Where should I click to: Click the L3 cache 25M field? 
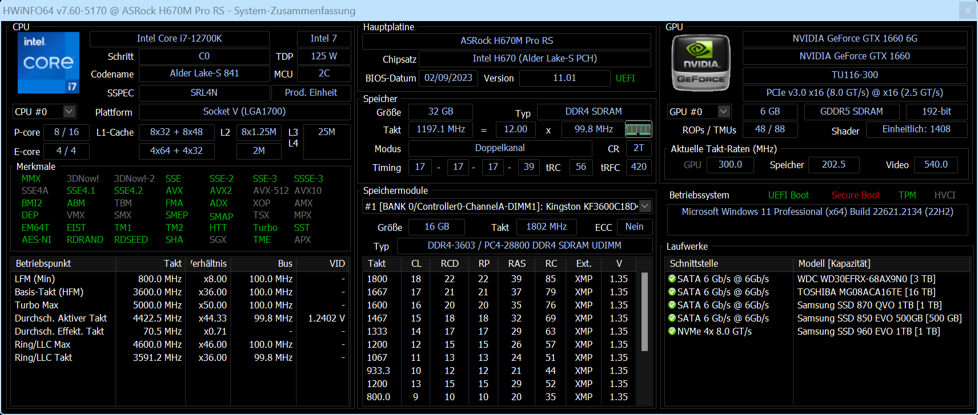point(327,141)
